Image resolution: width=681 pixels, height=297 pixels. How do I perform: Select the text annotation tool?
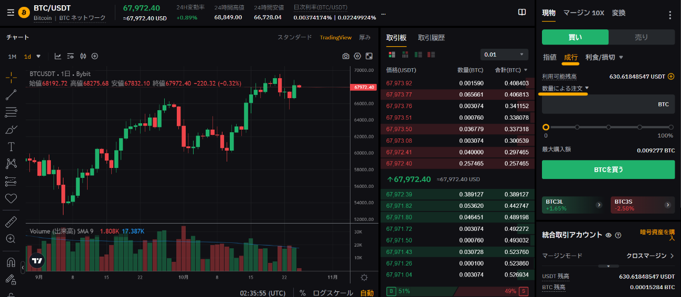(x=11, y=147)
